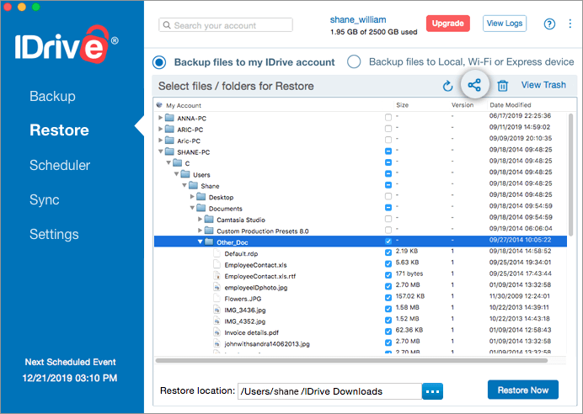Uncheck the Other_Doc folder checkbox
This screenshot has height=414, width=583.
click(388, 241)
